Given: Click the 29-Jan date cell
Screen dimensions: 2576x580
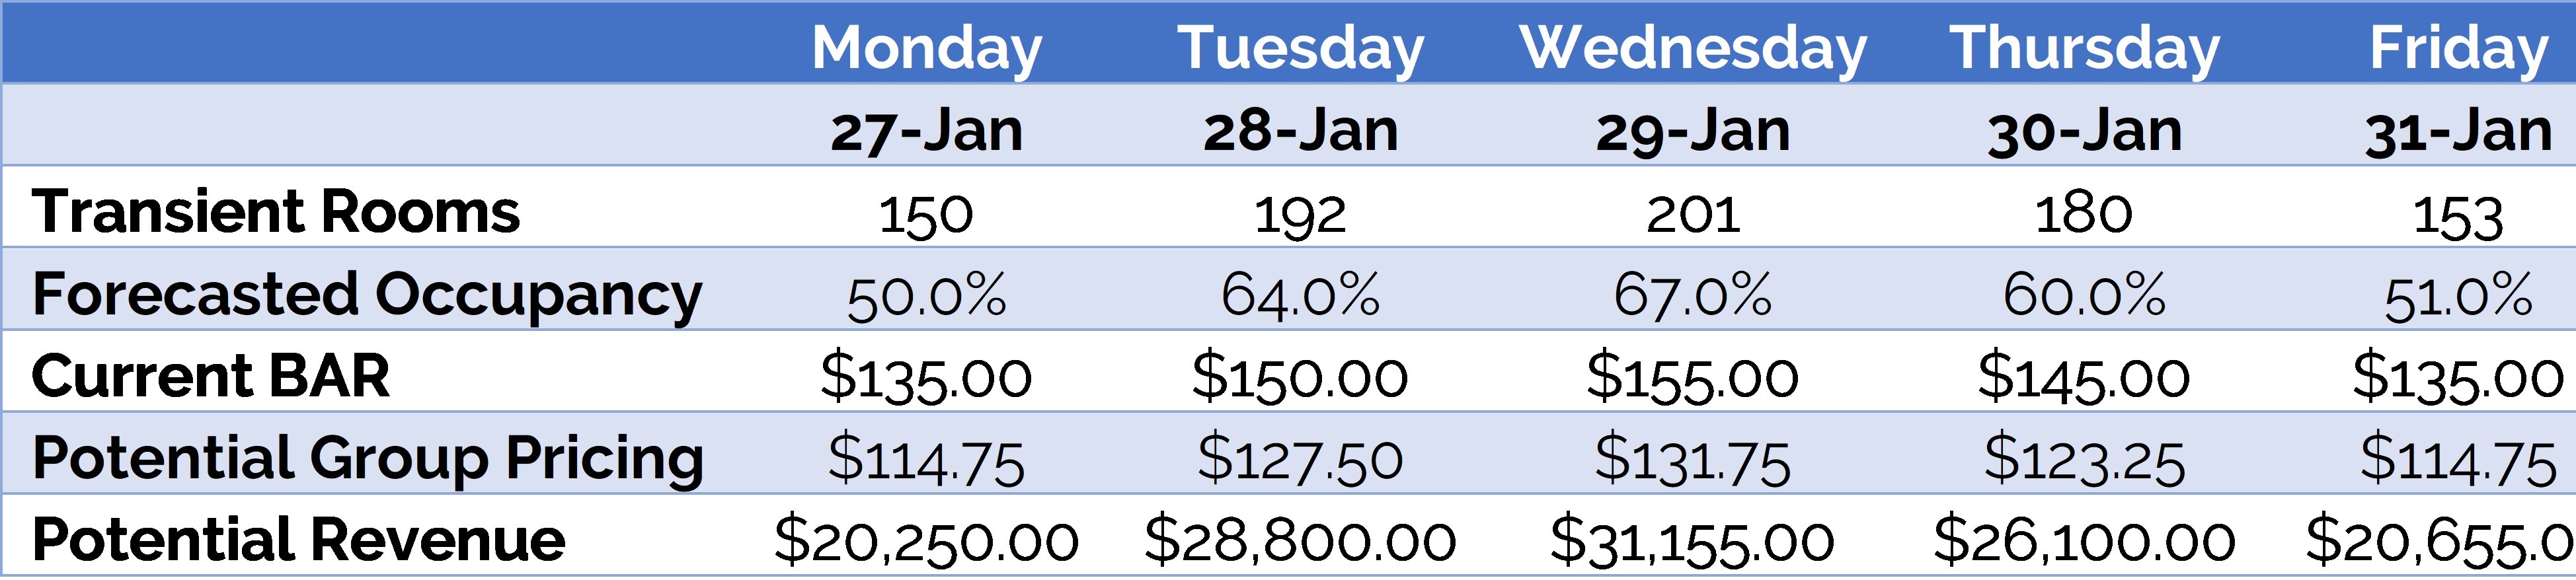Looking at the screenshot, I should [1692, 131].
